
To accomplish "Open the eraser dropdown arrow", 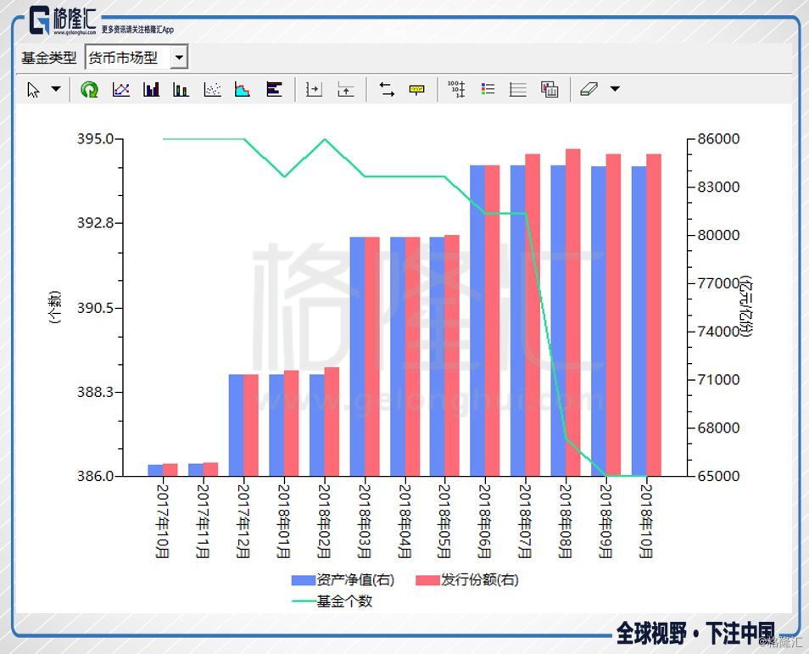I will [615, 89].
